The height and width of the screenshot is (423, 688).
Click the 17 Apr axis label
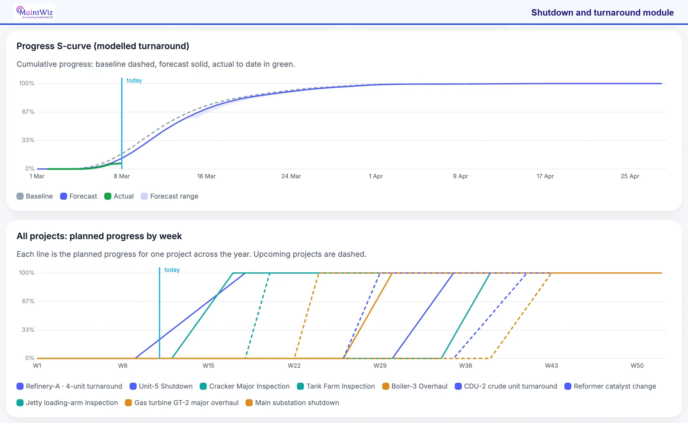tap(545, 176)
